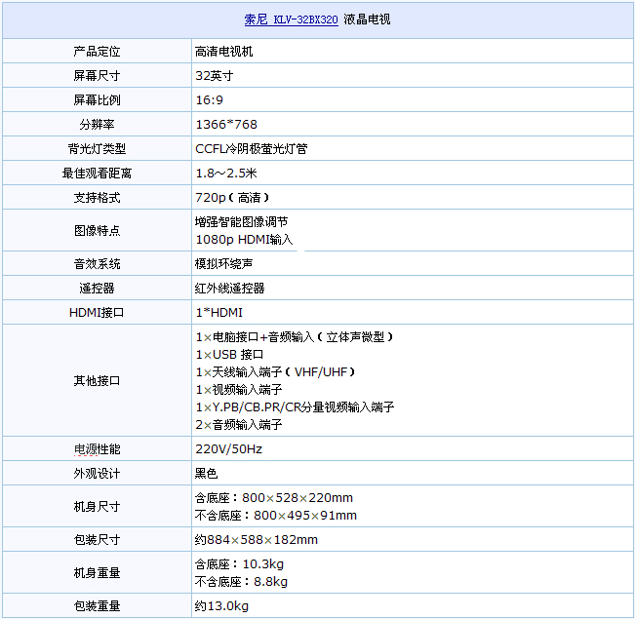Click the 屏幕比例 label cell
The height and width of the screenshot is (619, 635).
click(97, 99)
